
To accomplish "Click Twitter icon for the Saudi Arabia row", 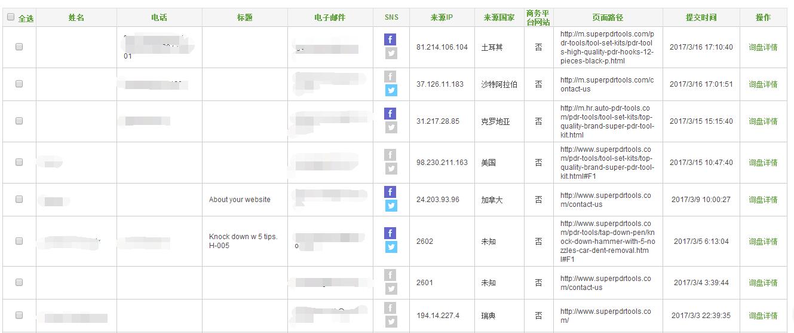I will tap(391, 90).
